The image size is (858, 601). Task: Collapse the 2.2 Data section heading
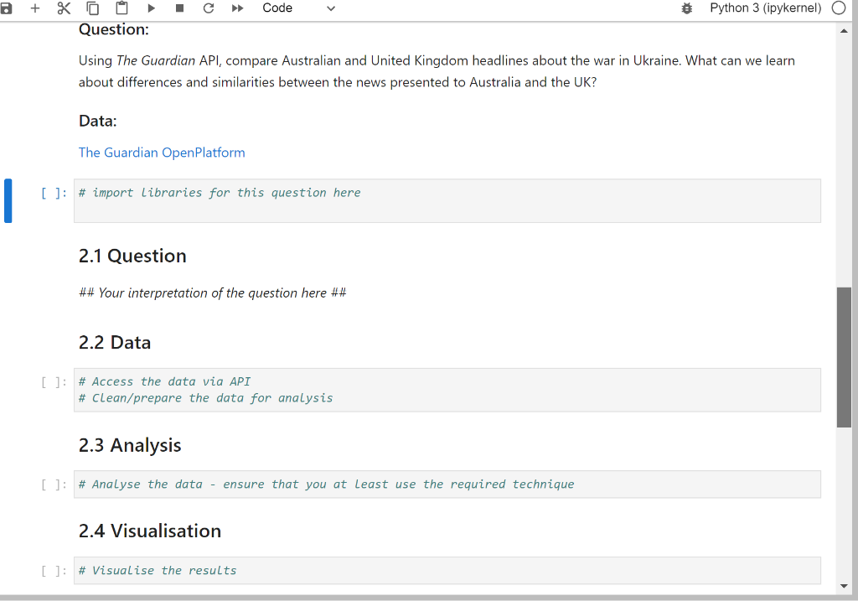[114, 342]
